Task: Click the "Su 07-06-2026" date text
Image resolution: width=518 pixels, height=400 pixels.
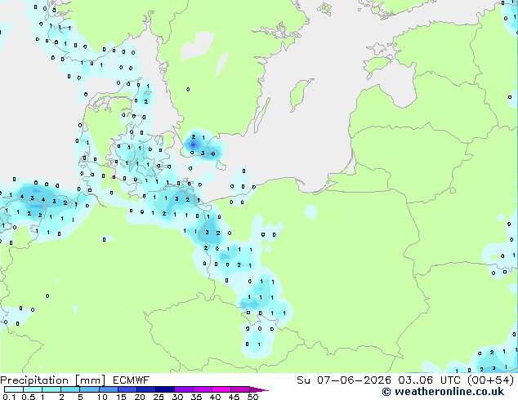Action: (344, 380)
